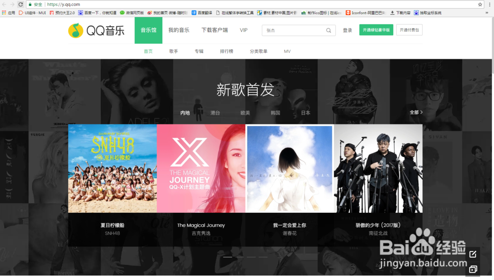
Task: Open the 骄傲的少年 album cover
Action: 378,168
